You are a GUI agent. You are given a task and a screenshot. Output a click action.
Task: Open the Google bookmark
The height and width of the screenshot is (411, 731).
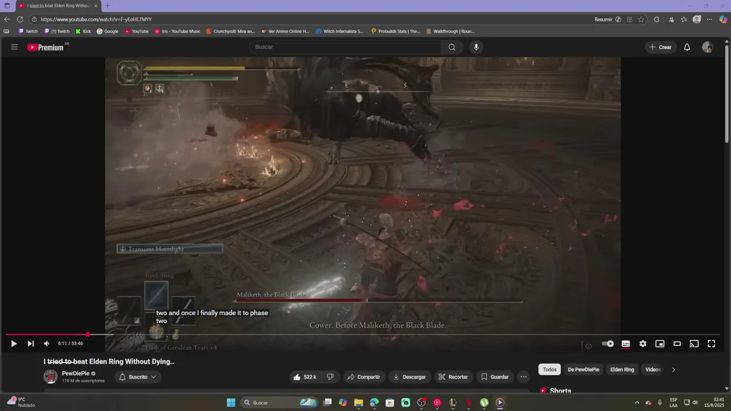click(x=107, y=31)
